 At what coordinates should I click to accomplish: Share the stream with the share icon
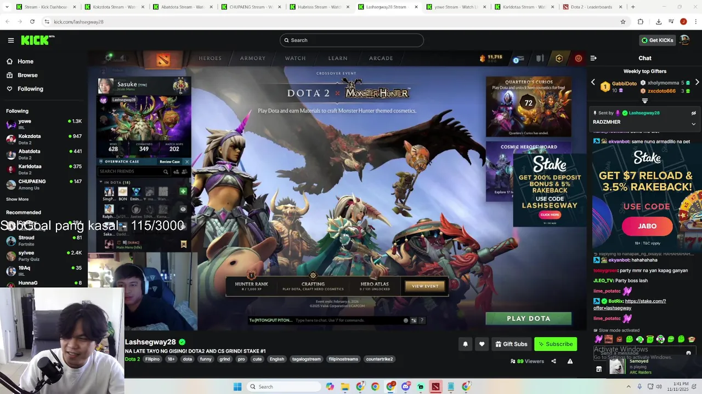[x=553, y=361]
